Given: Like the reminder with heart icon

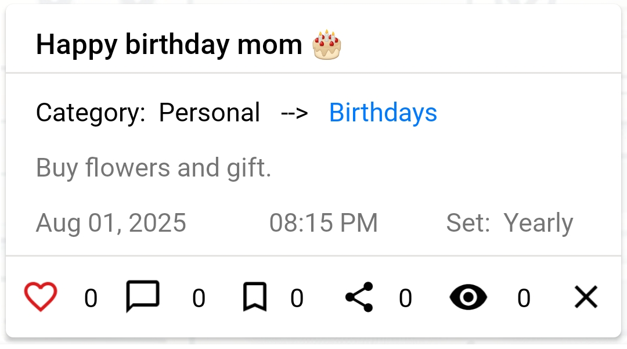Looking at the screenshot, I should tap(41, 297).
